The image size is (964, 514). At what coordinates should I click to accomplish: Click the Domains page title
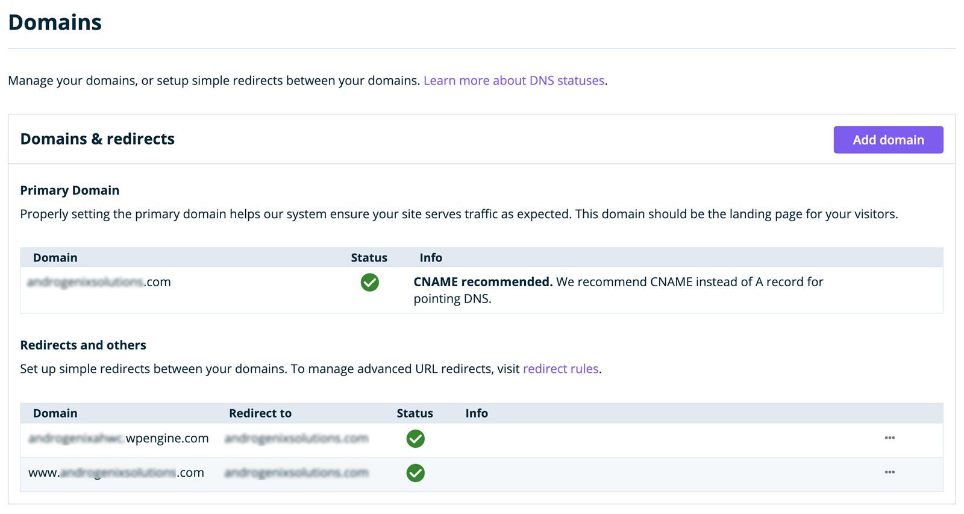[x=55, y=22]
